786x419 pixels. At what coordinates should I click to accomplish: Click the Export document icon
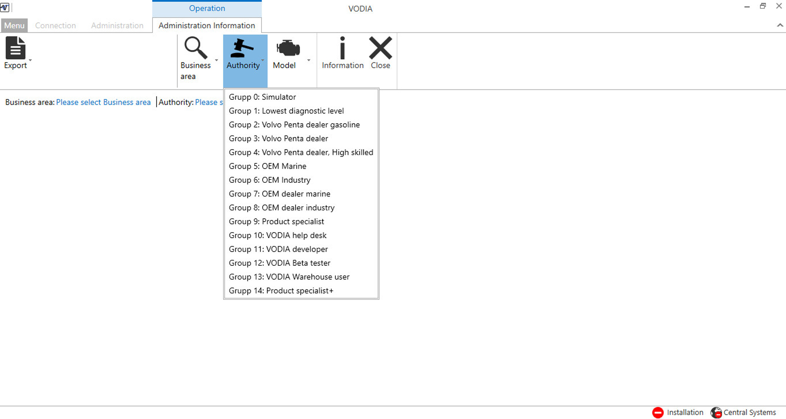pos(15,48)
